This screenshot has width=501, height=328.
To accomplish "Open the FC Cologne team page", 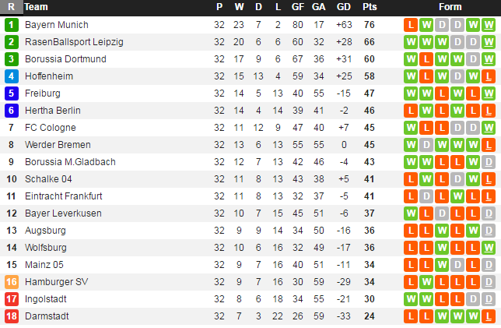I will [51, 128].
